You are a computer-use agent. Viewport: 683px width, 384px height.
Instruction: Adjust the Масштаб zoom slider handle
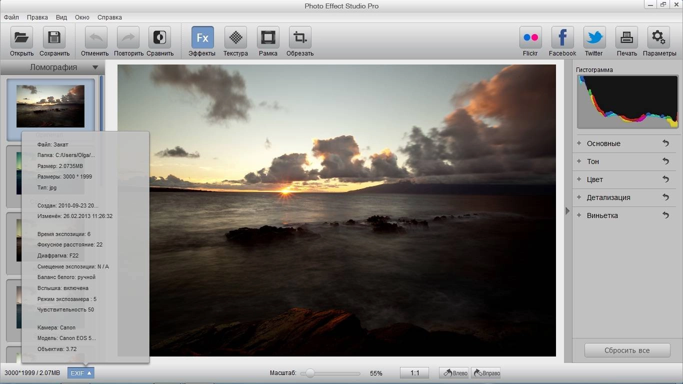[x=310, y=373]
